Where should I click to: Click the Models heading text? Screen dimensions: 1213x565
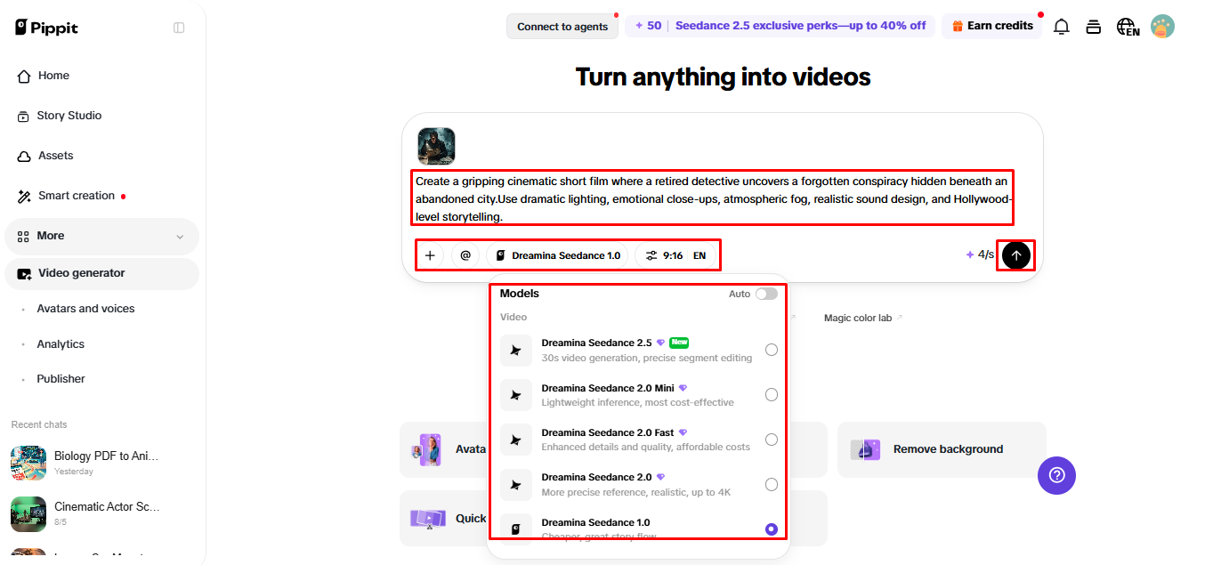(x=520, y=294)
